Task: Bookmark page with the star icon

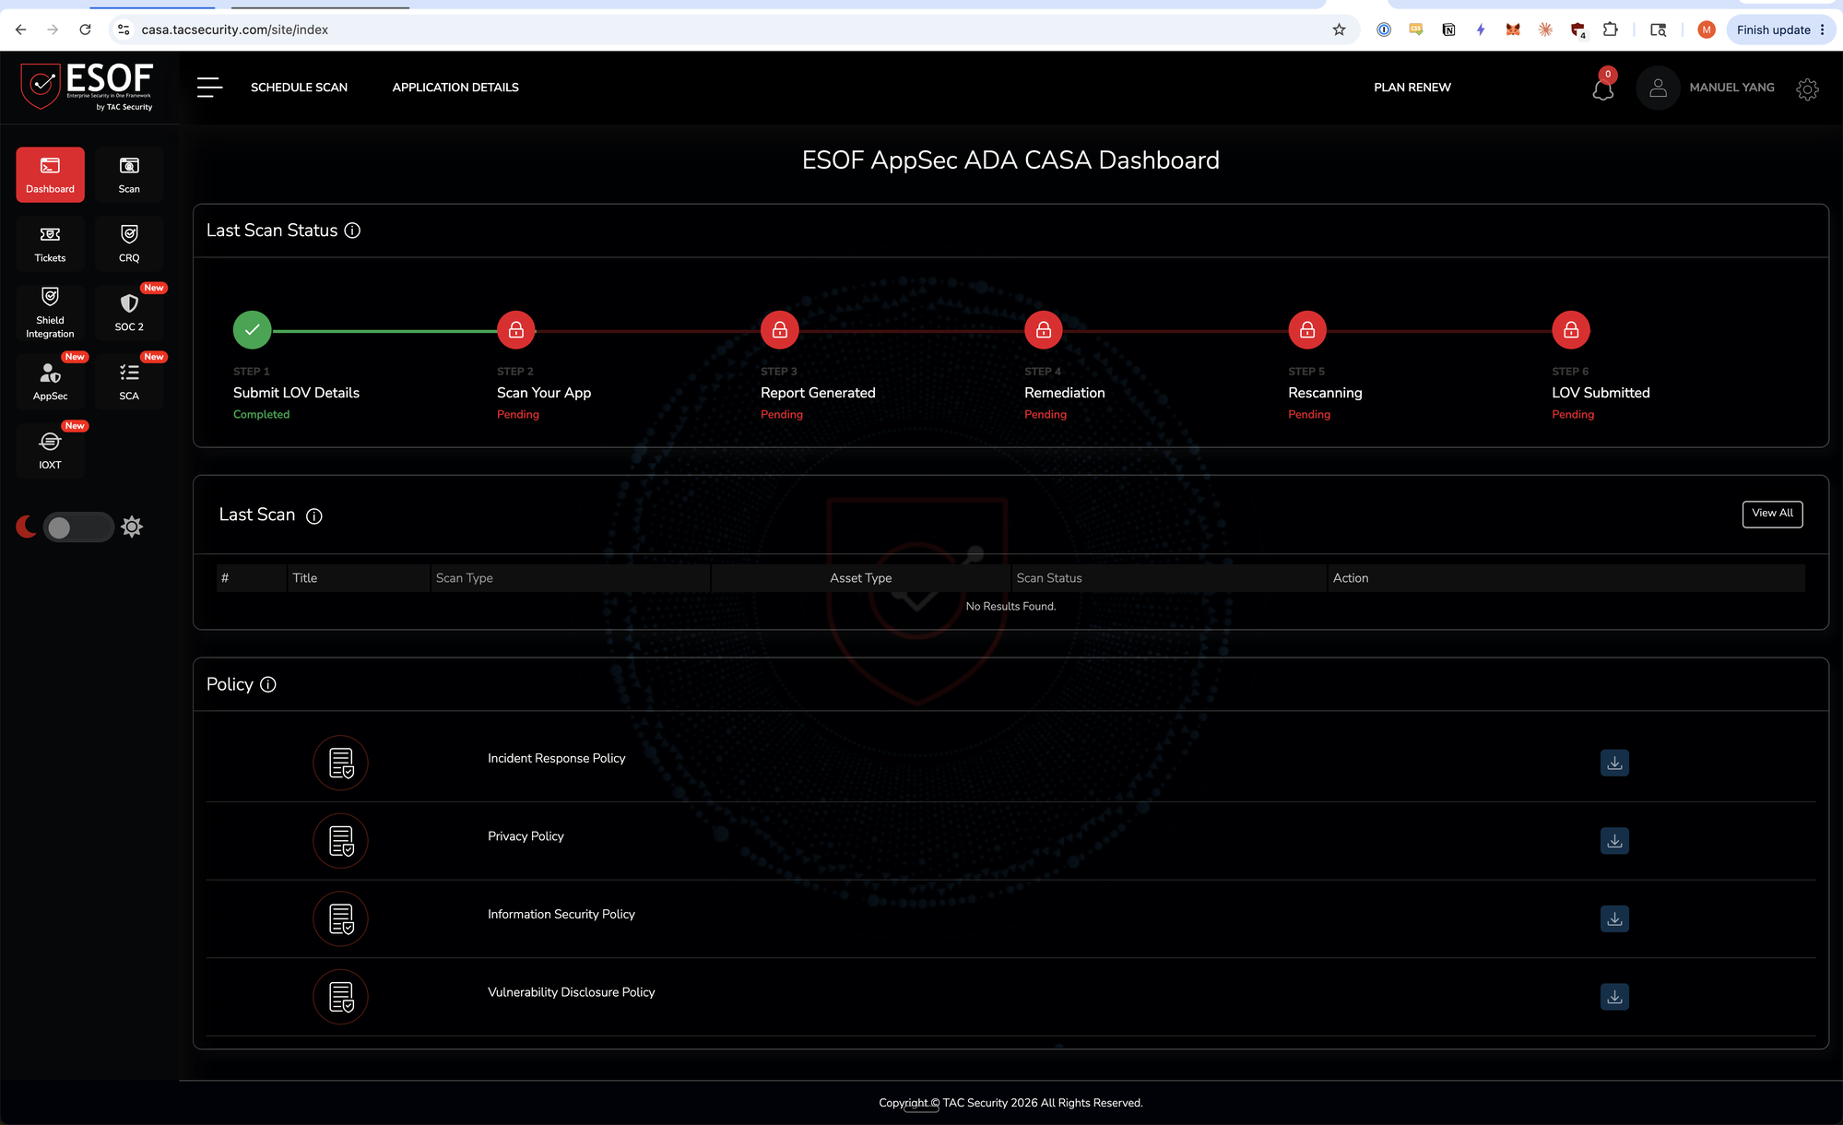Action: pos(1339,30)
